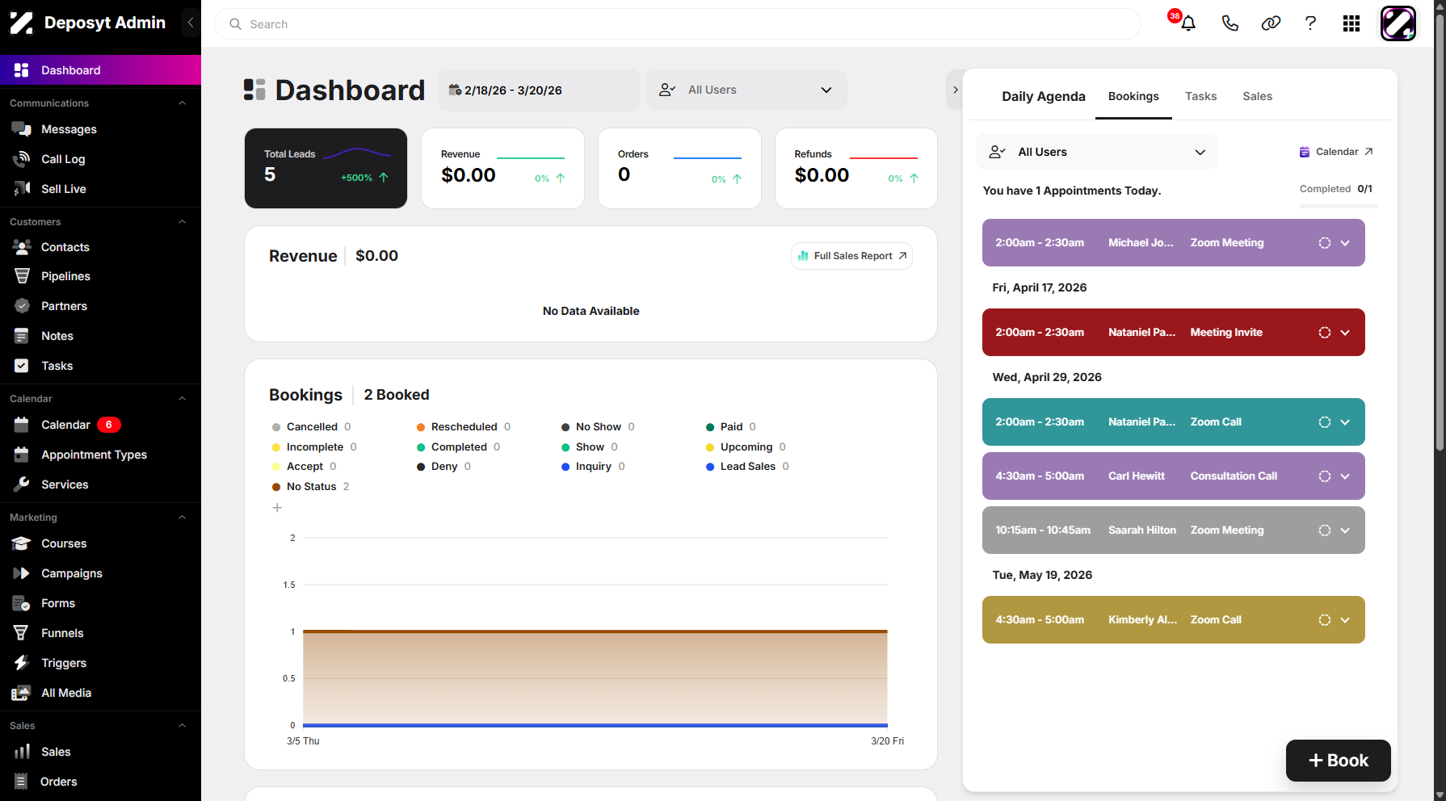The width and height of the screenshot is (1446, 801).
Task: Select the Bookings tab
Action: 1133,96
